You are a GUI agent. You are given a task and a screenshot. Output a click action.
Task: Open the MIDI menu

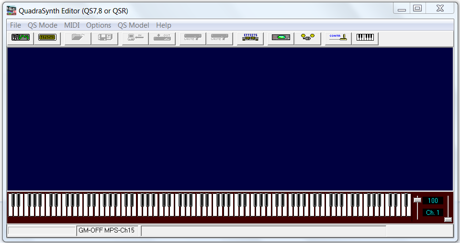pos(72,25)
